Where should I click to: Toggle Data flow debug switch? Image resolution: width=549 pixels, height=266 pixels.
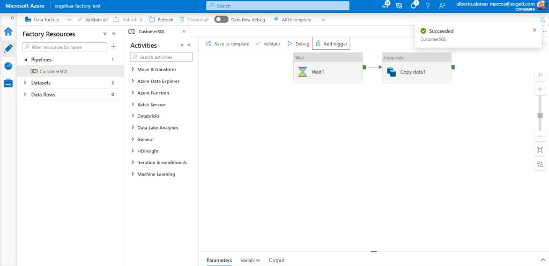(x=221, y=19)
